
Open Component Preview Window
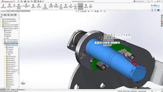click(x=19, y=7)
